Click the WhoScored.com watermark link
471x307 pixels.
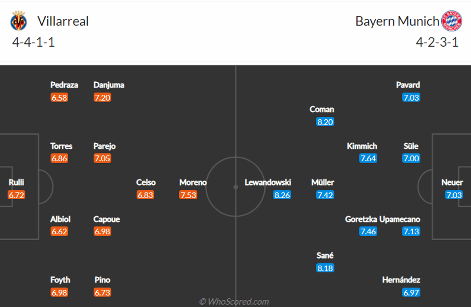pyautogui.click(x=234, y=302)
